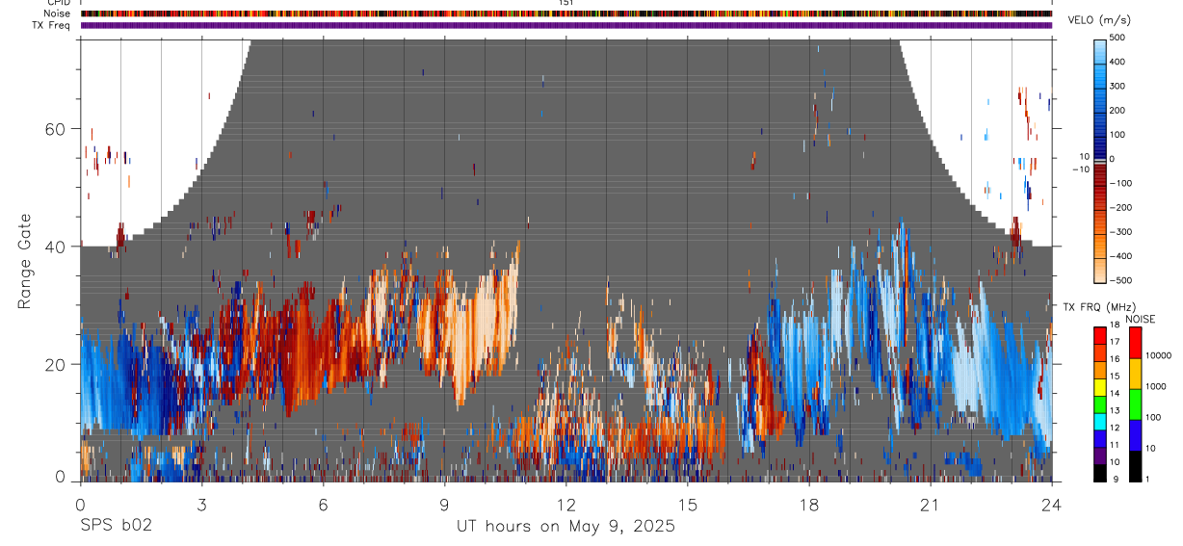
Task: Click the 500 label on velocity colorbar
Action: (1117, 38)
